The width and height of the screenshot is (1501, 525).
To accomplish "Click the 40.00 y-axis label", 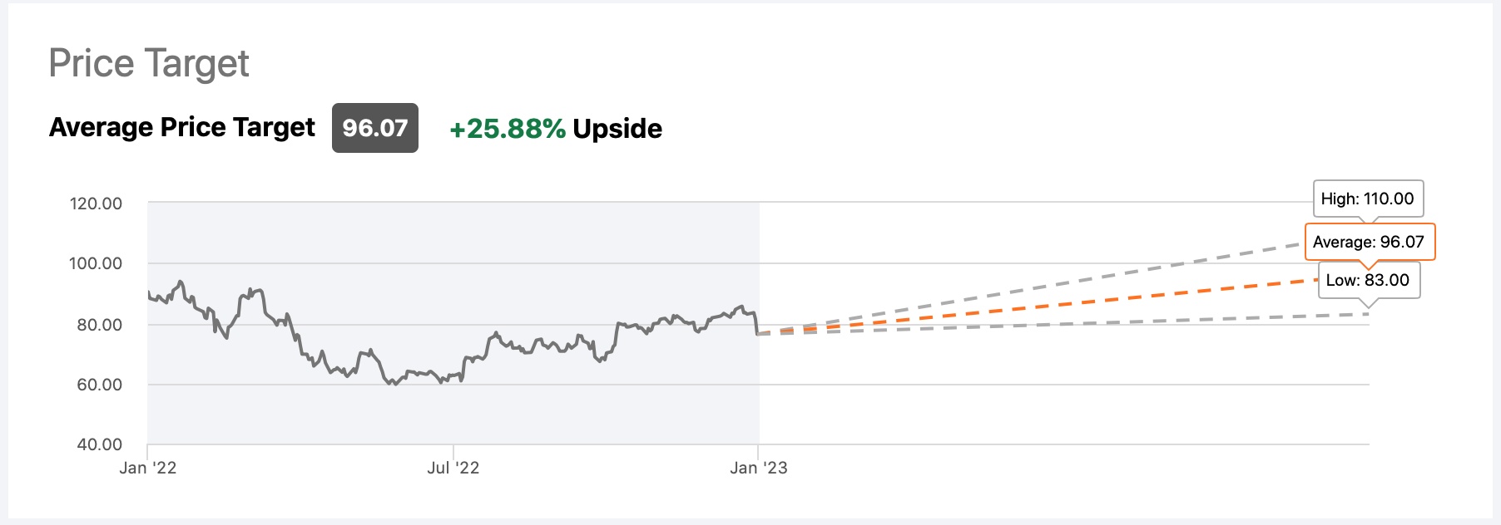I will click(x=100, y=444).
